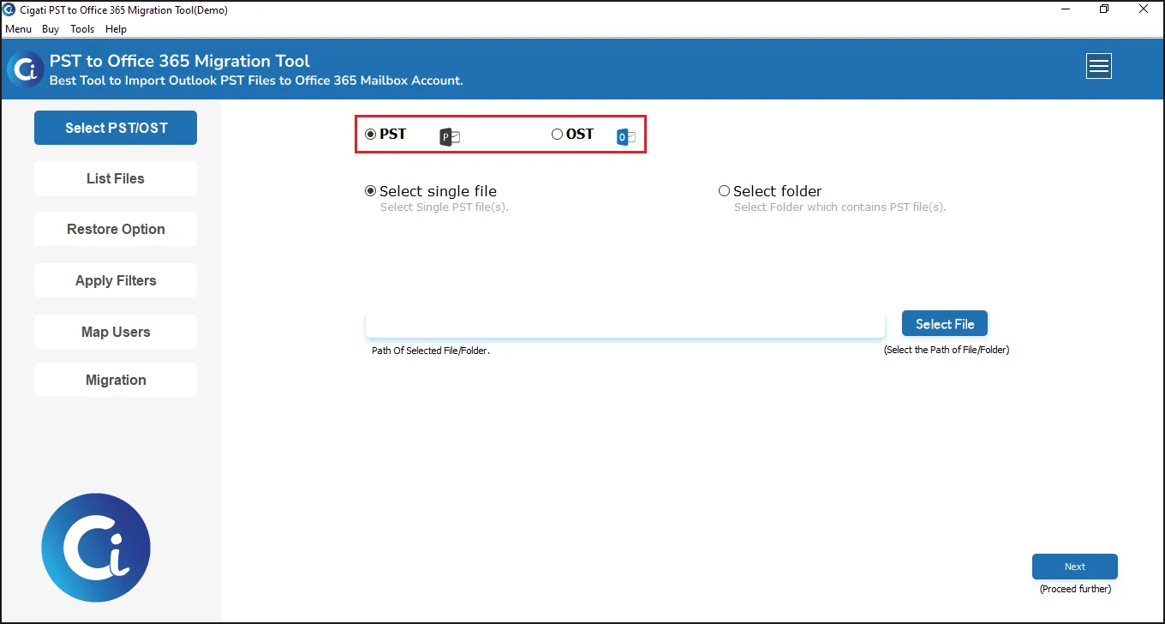Open the Buy menu
Viewport: 1165px width, 624px height.
51,29
